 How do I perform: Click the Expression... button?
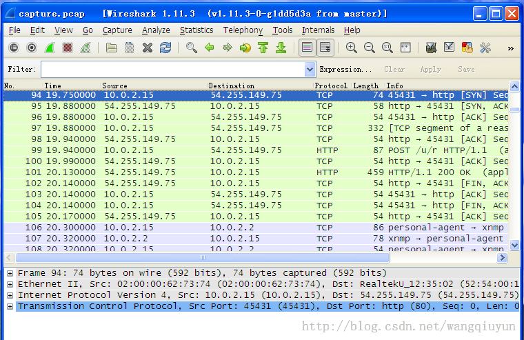345,69
